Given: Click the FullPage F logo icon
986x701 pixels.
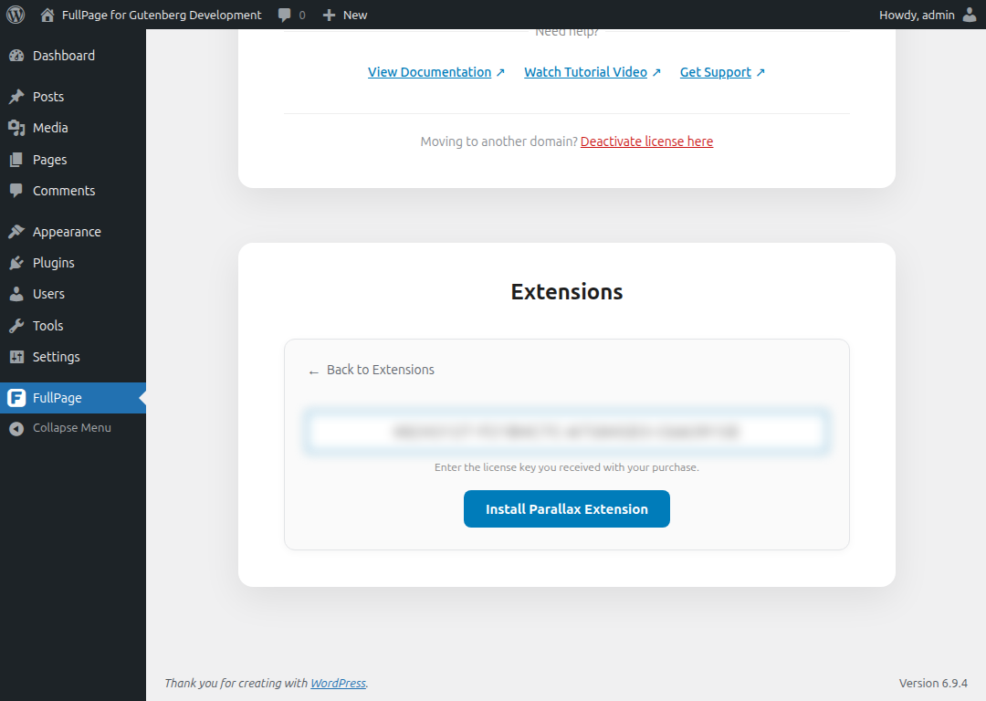Looking at the screenshot, I should [16, 397].
